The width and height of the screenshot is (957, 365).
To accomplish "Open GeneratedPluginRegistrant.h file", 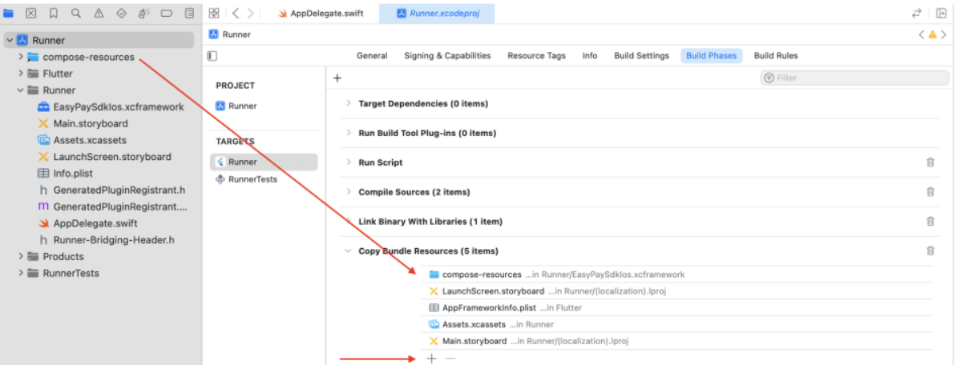I will (111, 191).
